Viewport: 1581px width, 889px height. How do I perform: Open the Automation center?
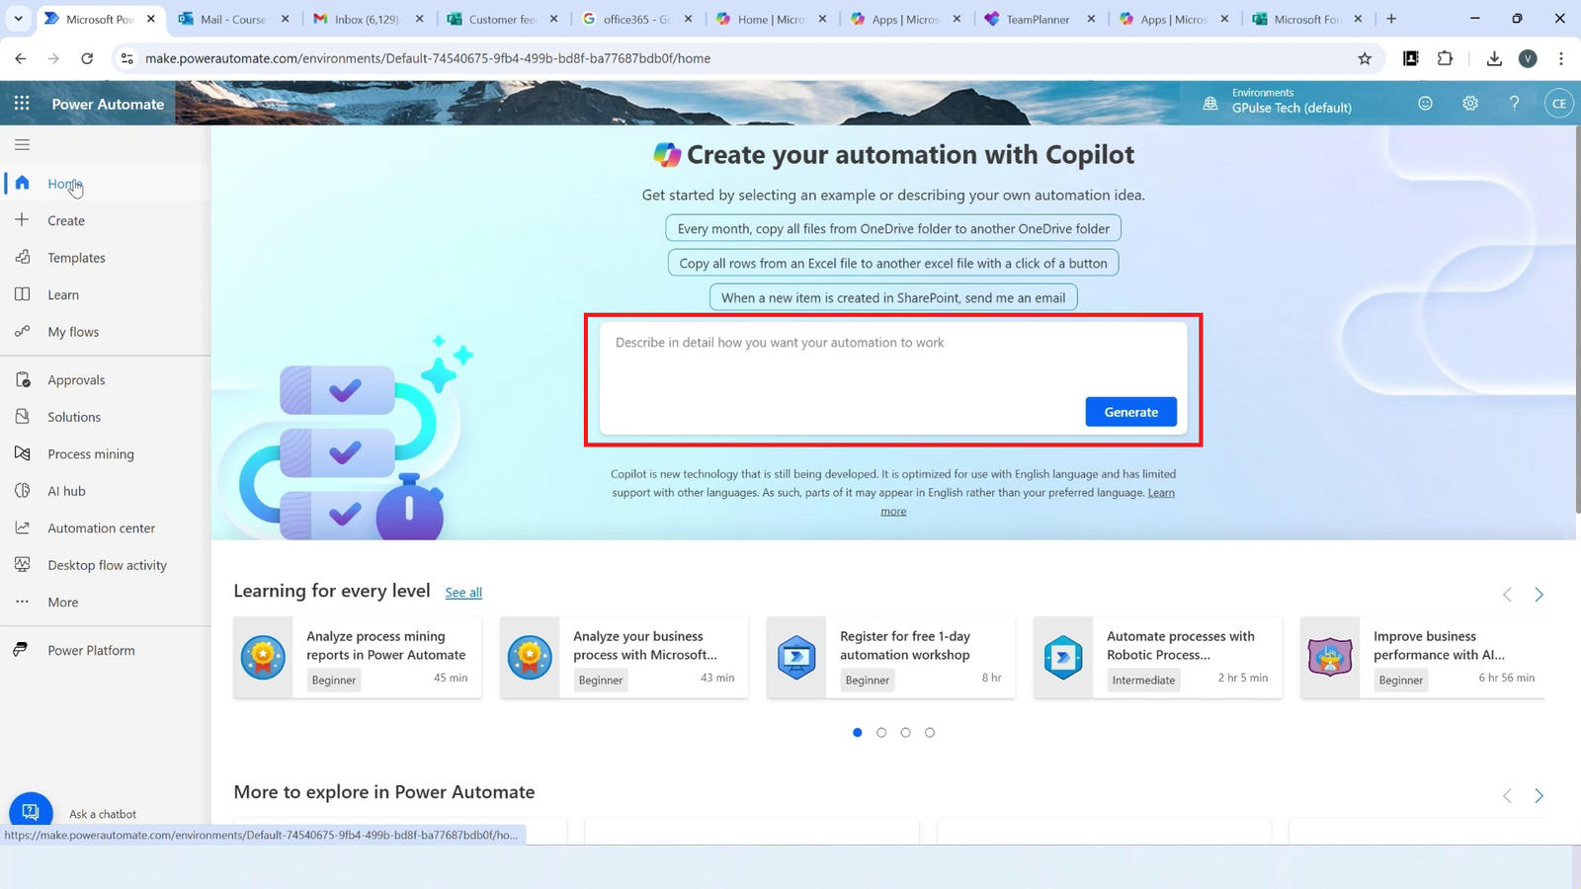[x=100, y=527]
